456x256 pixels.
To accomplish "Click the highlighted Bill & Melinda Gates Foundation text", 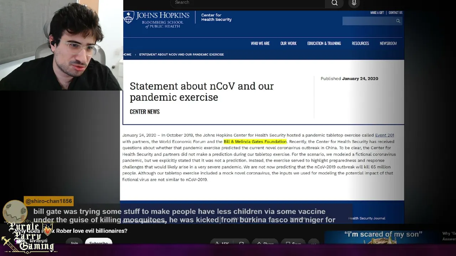I will pyautogui.click(x=255, y=142).
